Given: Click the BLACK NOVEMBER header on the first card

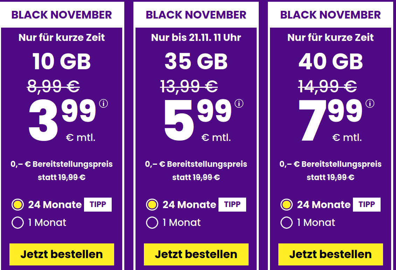Looking at the screenshot, I should [x=62, y=15].
